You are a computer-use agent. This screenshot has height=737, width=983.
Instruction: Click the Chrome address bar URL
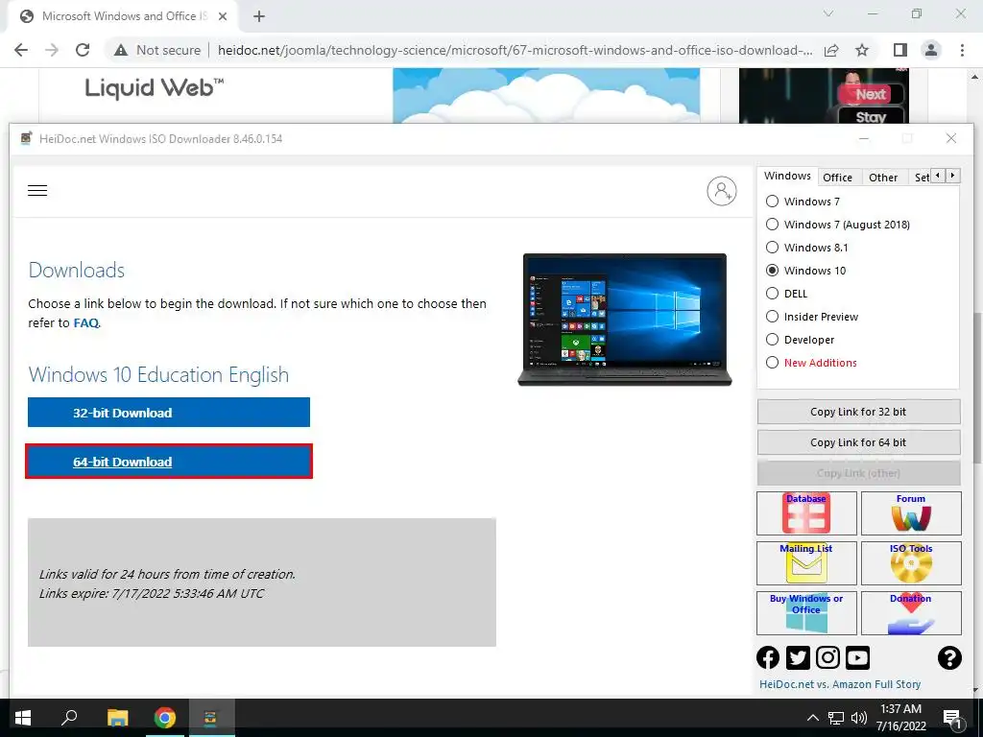[x=515, y=50]
